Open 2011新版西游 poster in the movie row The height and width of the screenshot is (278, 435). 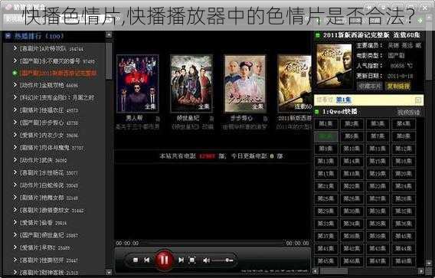tap(295, 83)
